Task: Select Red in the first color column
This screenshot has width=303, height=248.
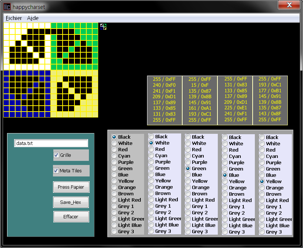Action: click(x=114, y=149)
